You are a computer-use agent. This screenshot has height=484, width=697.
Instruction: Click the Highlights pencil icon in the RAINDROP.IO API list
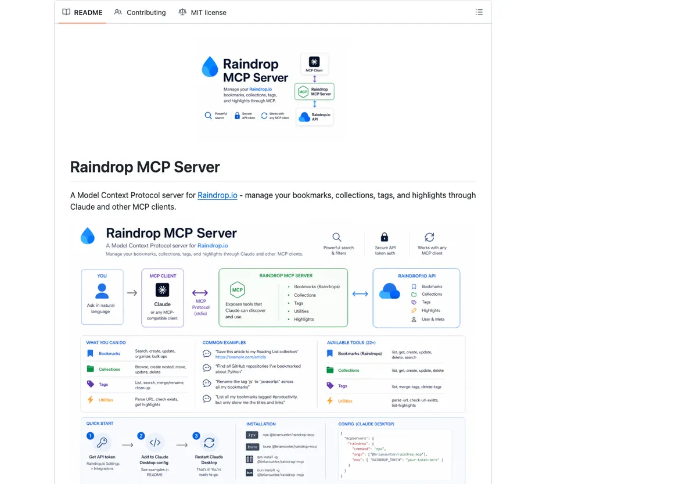pyautogui.click(x=414, y=310)
